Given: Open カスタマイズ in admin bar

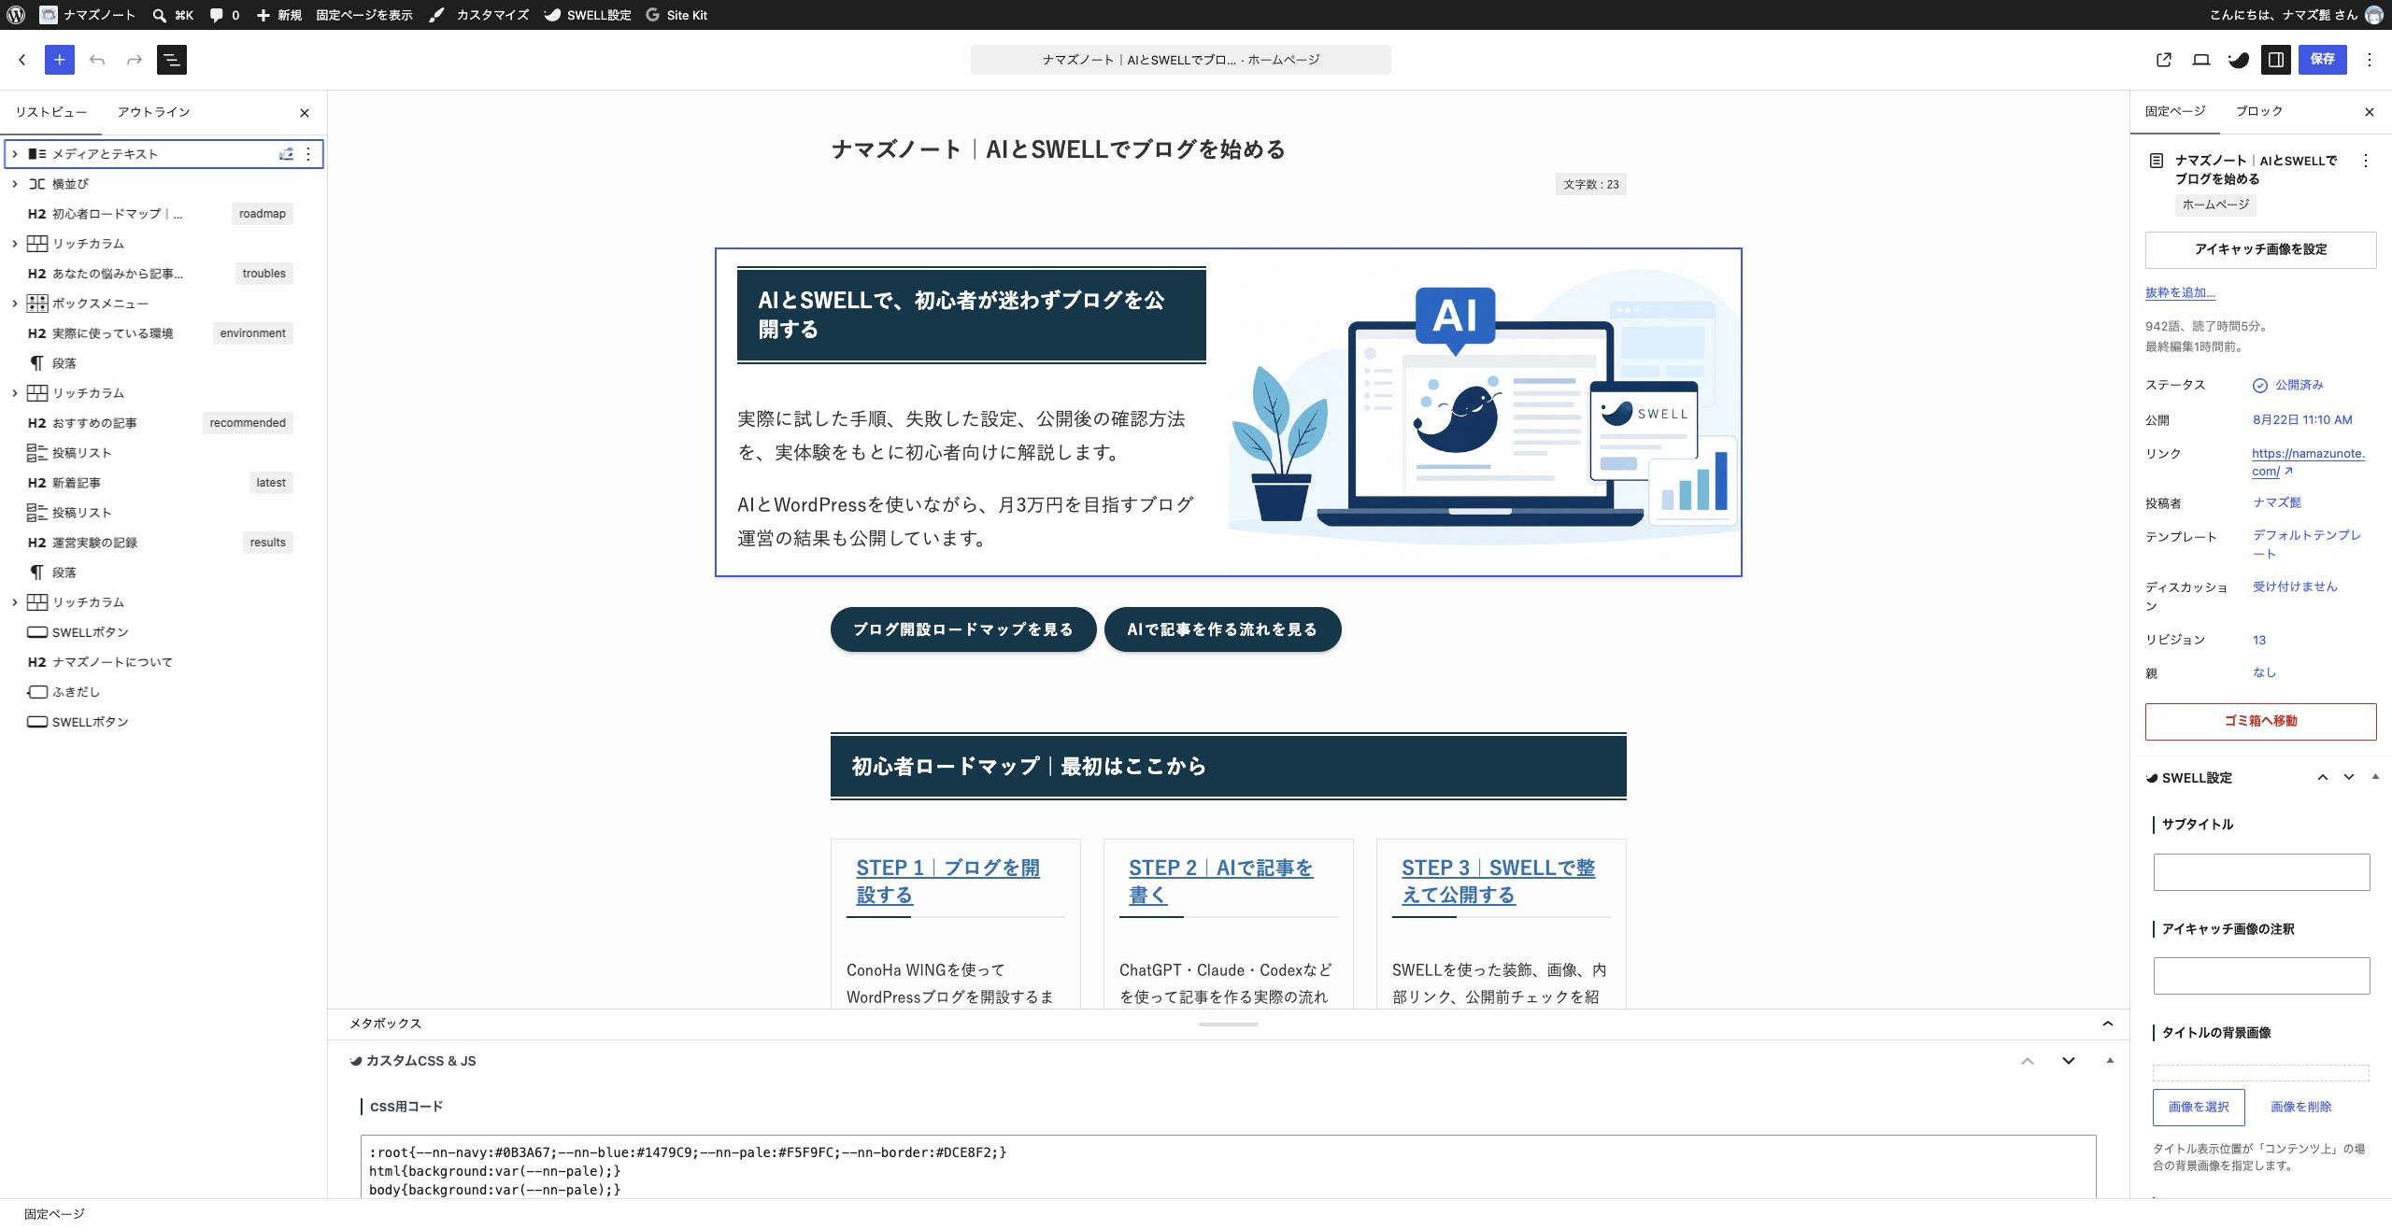Looking at the screenshot, I should point(479,15).
